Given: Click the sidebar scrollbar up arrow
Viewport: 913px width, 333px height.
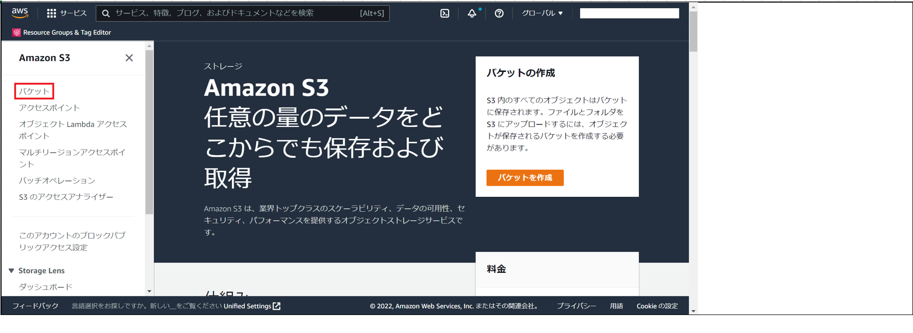Looking at the screenshot, I should 149,46.
